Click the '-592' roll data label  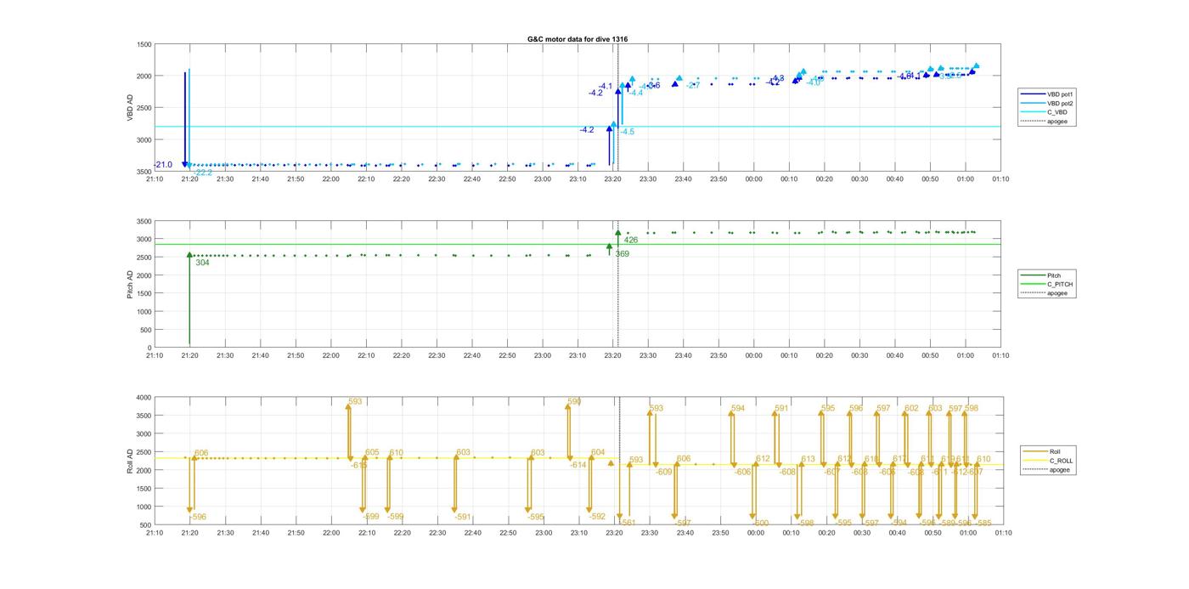coord(597,517)
